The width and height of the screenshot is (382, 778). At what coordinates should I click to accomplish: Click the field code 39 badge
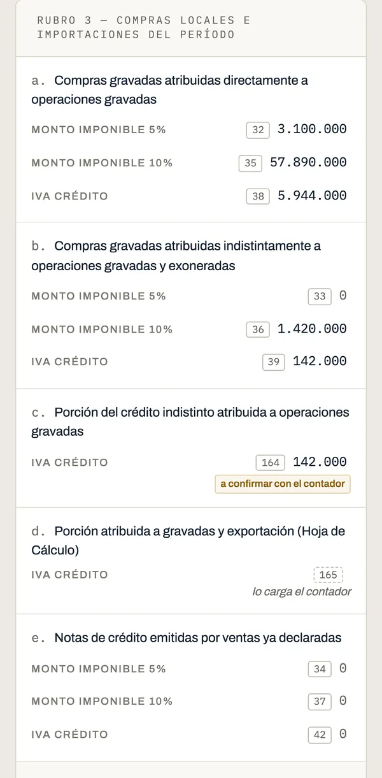coord(273,361)
